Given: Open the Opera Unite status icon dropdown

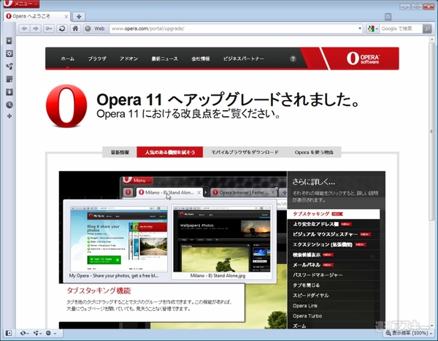Looking at the screenshot, I should tap(37, 333).
